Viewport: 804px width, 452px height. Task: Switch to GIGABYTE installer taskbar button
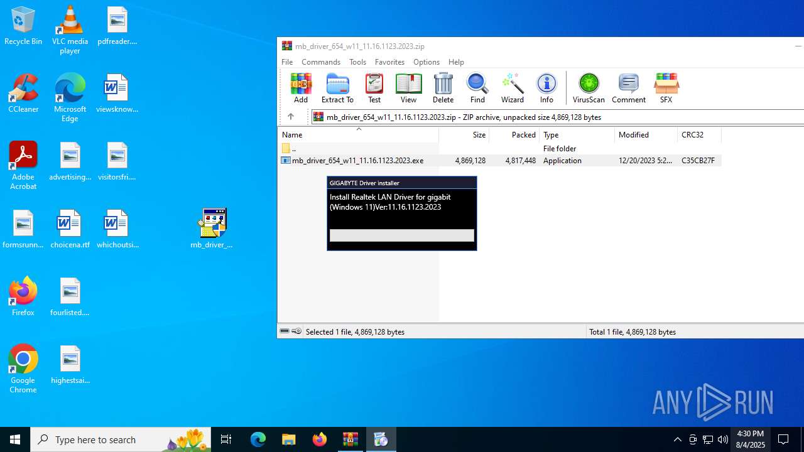[381, 439]
